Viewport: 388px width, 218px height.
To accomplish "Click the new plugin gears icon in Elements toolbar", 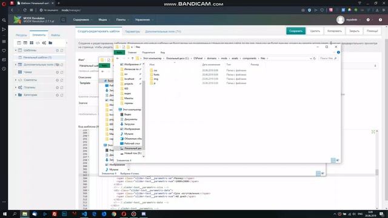I will tap(44, 43).
